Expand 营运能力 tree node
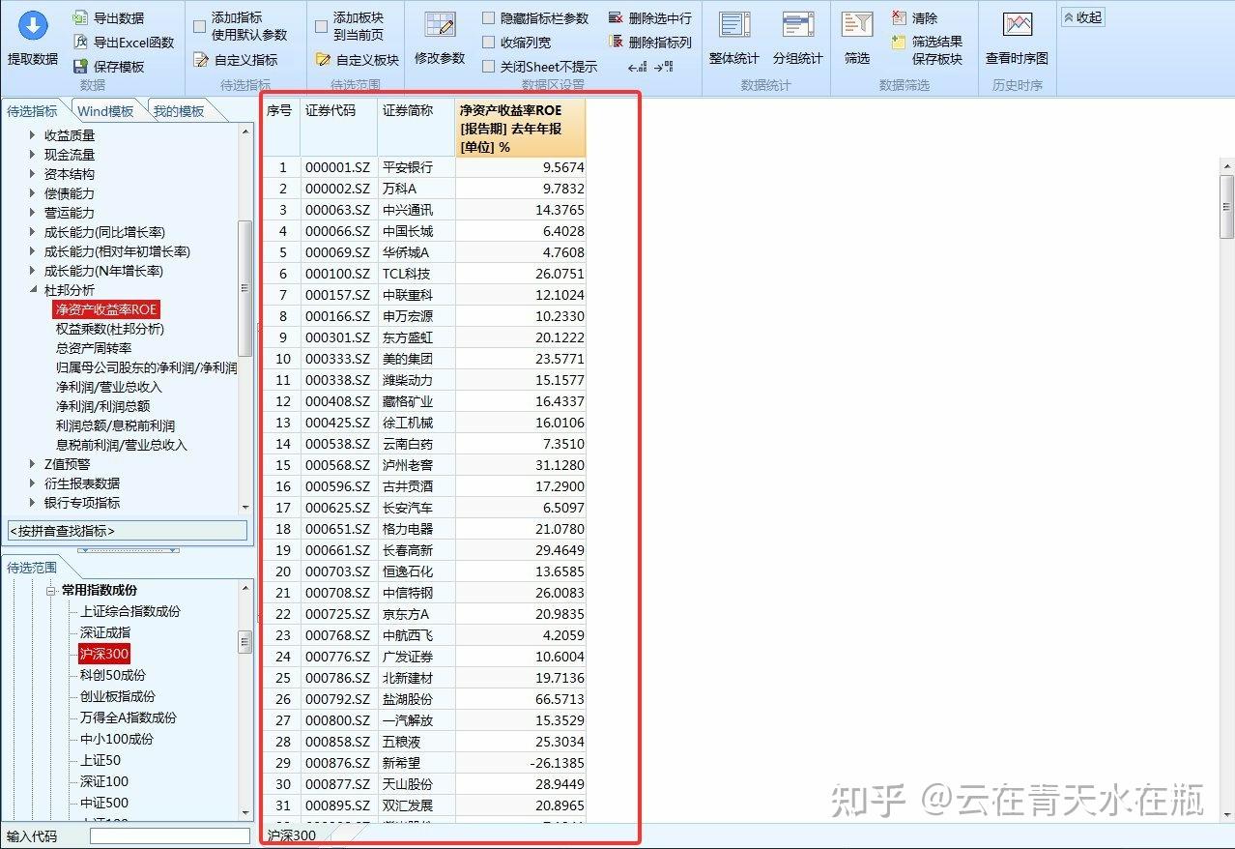The image size is (1235, 849). (x=32, y=213)
